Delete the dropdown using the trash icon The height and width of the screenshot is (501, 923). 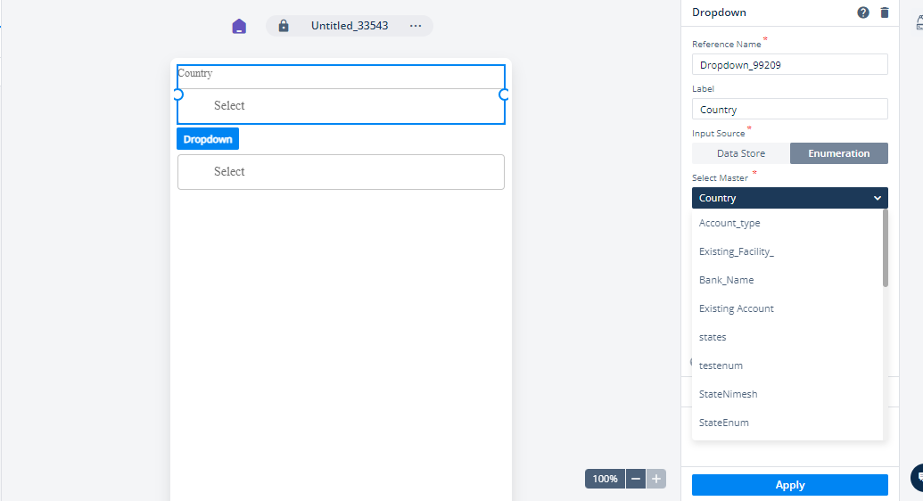pyautogui.click(x=884, y=12)
